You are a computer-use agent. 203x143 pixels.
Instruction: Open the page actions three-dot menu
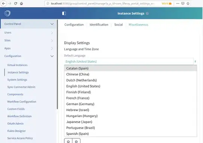pyautogui.click(x=177, y=3)
